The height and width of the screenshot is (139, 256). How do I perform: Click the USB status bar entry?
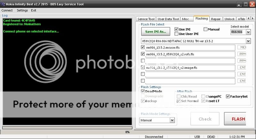197,137
